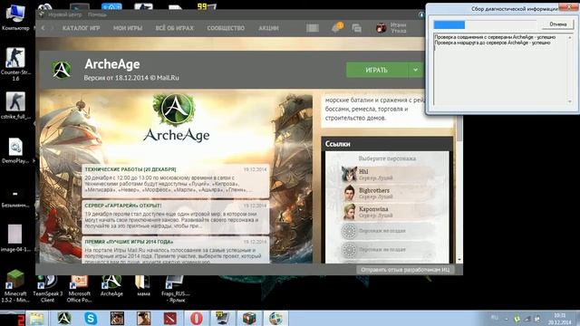Go back with the left arrow in game center
Viewport: 580px width, 326px height.
pyautogui.click(x=43, y=28)
